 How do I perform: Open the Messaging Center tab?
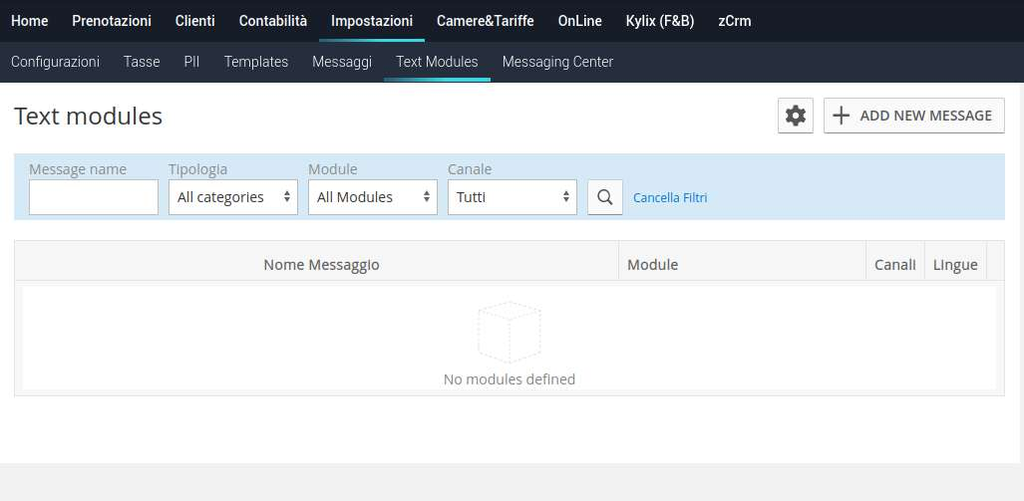557,62
